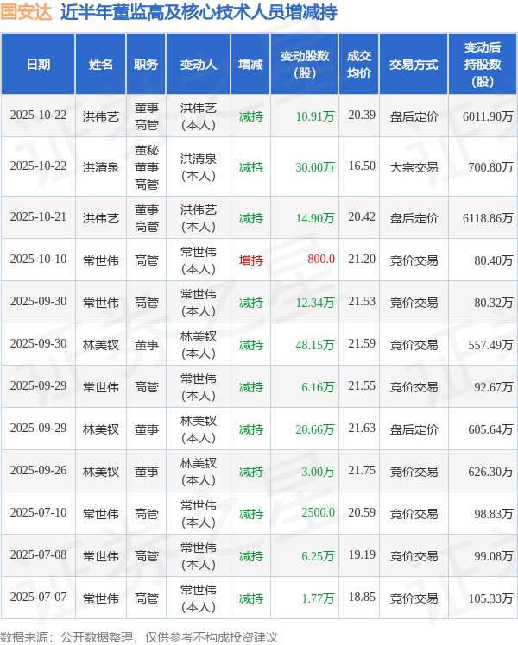Click the 48.15万 shares value
The height and width of the screenshot is (645, 518).
315,345
